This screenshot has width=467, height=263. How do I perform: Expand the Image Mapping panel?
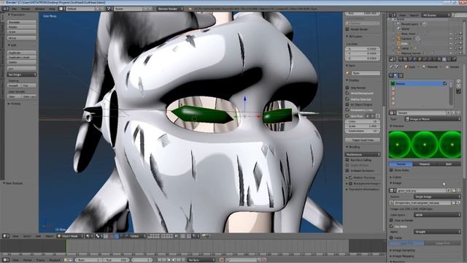pyautogui.click(x=404, y=256)
